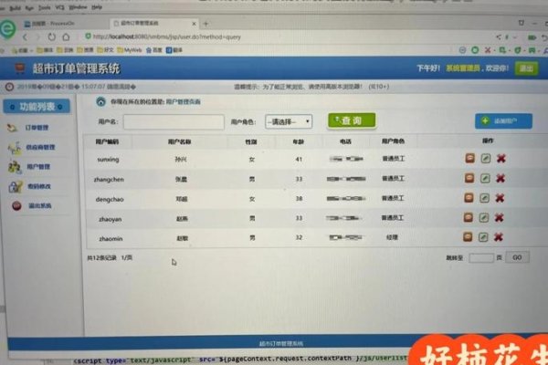Open 订单管理 in the sidebar
548x365 pixels.
pyautogui.click(x=37, y=128)
